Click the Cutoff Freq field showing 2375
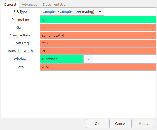The width and height of the screenshot is (157, 130). (98, 43)
